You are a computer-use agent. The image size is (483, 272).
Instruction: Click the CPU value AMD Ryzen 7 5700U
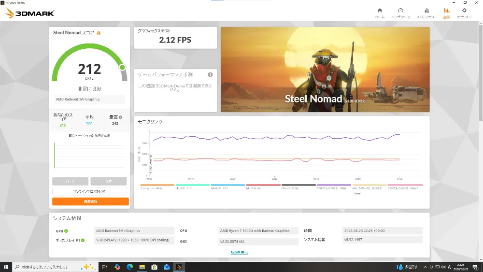point(258,231)
